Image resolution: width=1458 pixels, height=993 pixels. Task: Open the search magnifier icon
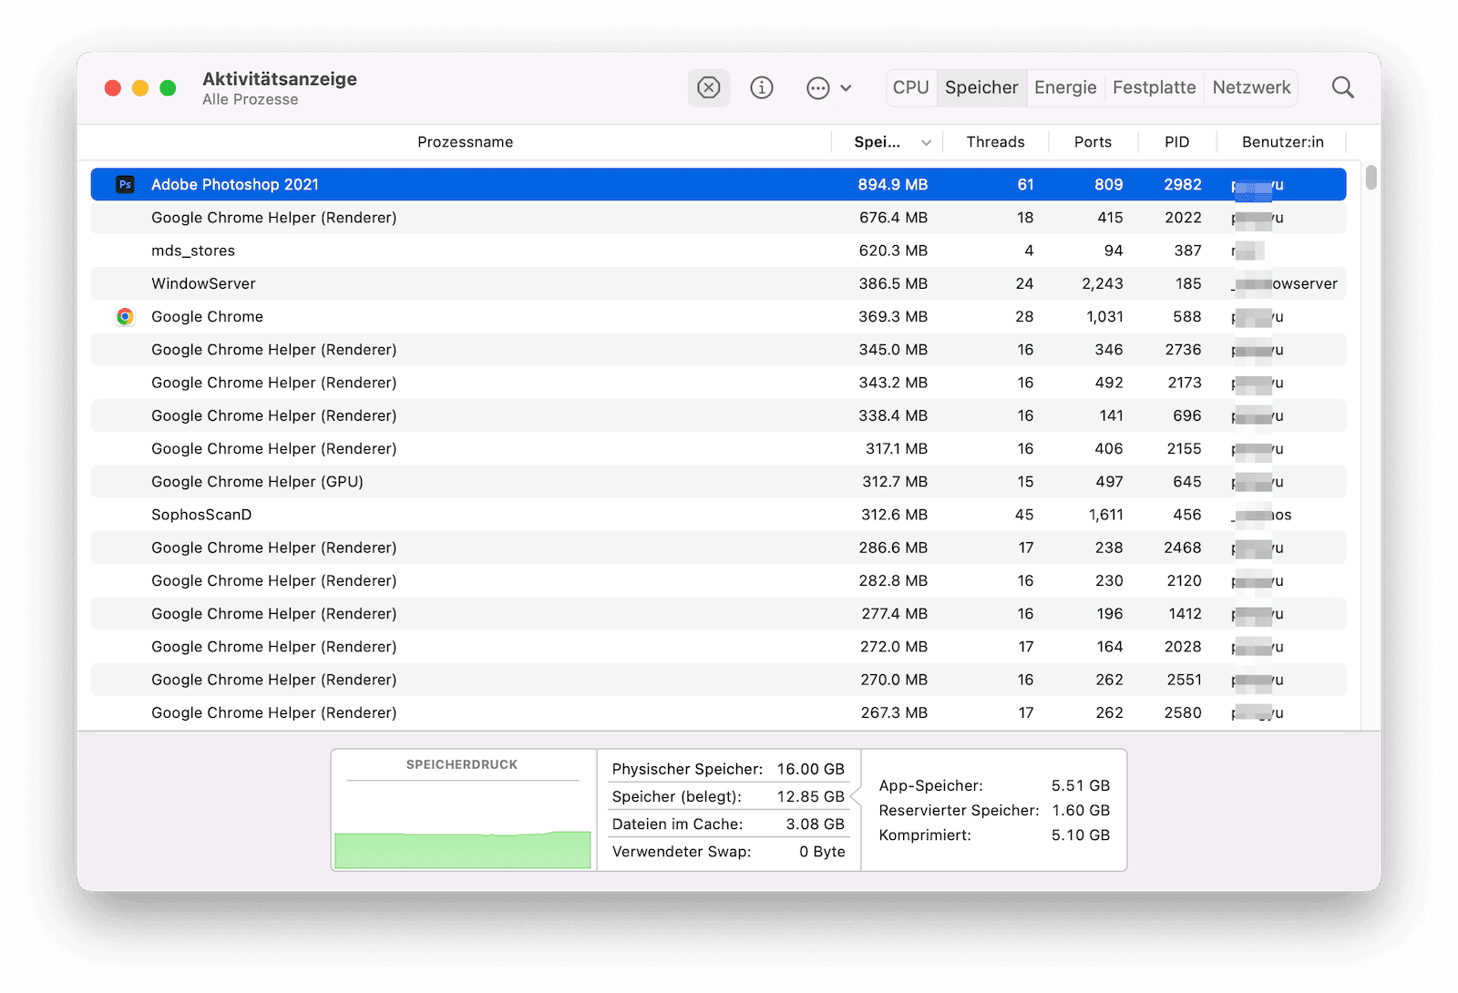(x=1341, y=87)
